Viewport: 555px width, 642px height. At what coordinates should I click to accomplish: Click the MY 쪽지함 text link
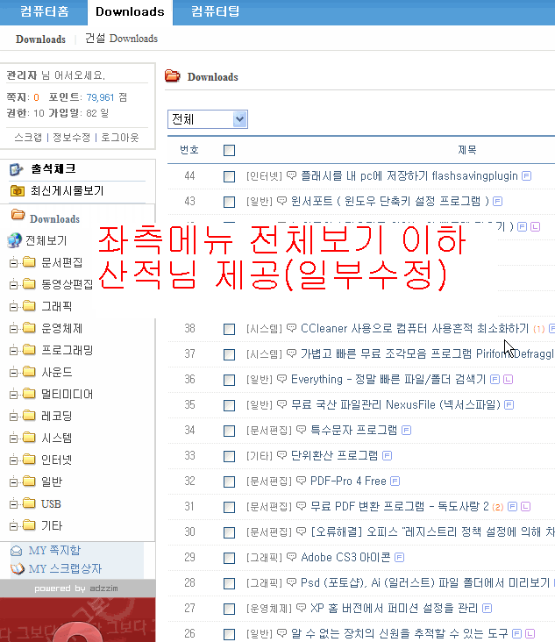(x=54, y=550)
